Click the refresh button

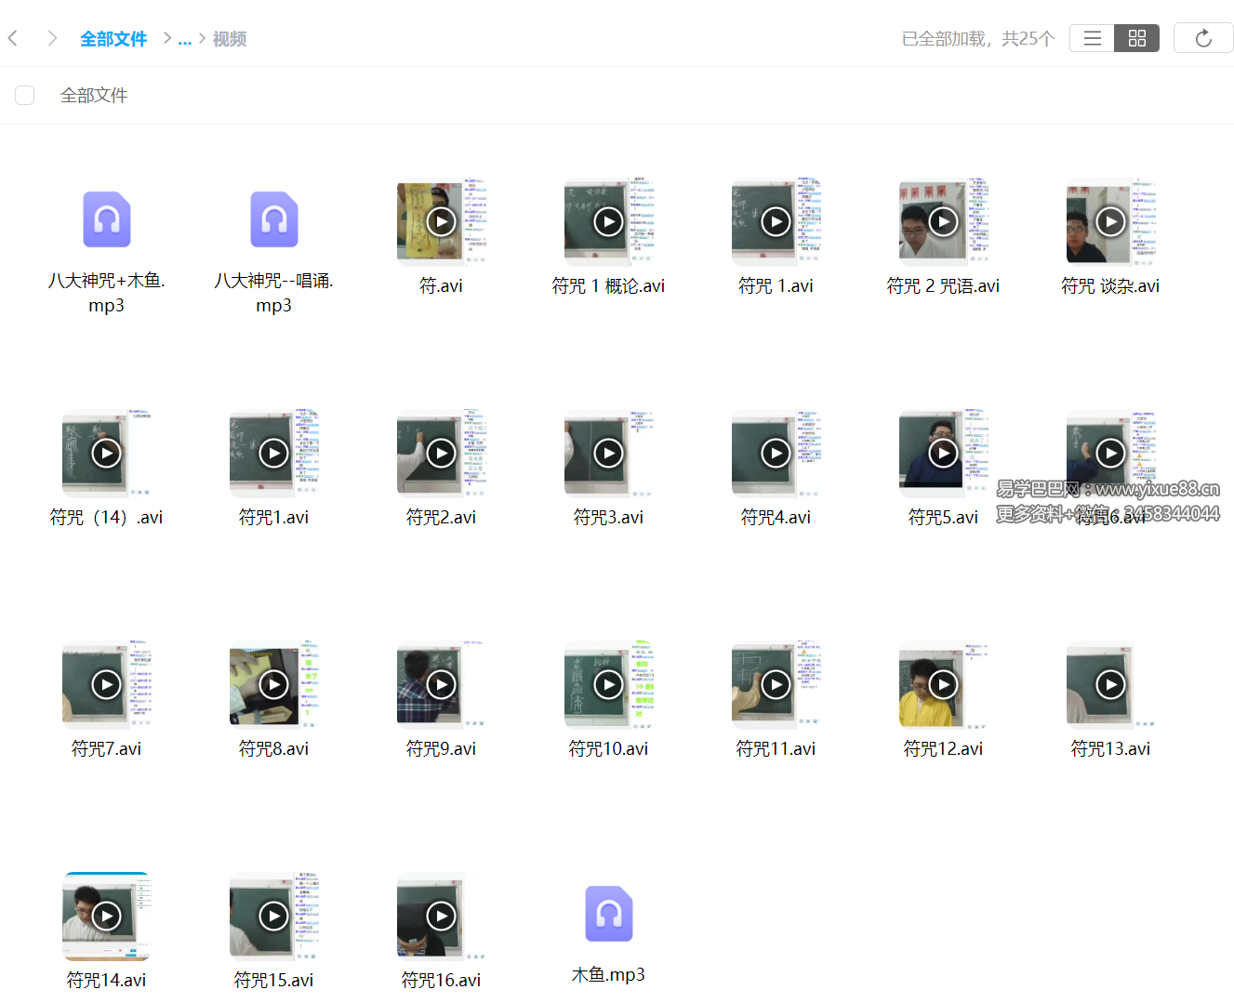(x=1202, y=38)
